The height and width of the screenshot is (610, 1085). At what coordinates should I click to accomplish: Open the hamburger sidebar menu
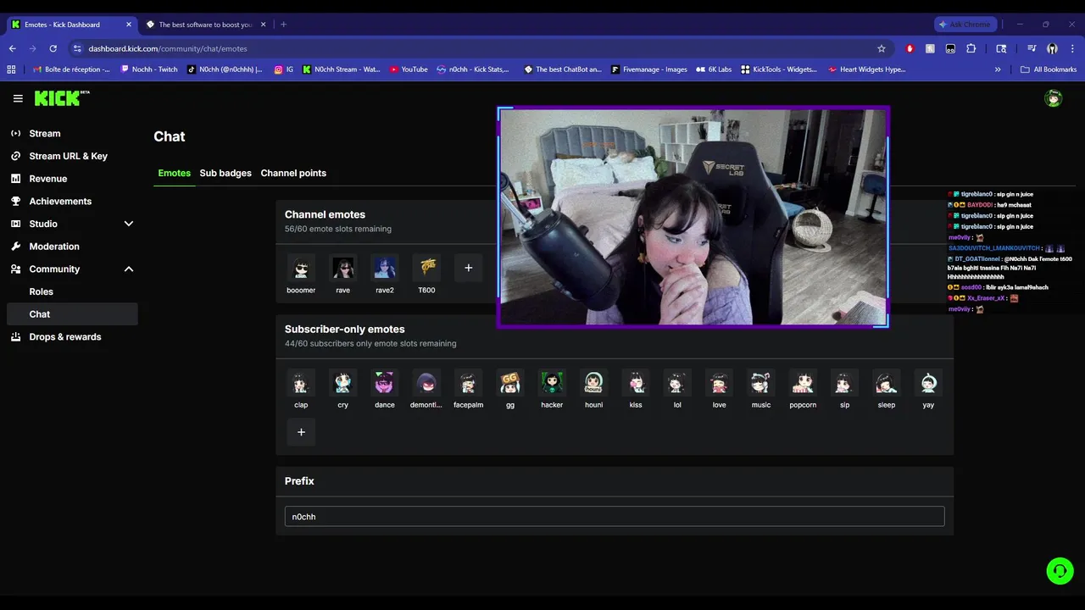click(x=18, y=98)
